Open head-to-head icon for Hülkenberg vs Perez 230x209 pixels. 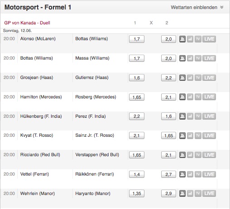pos(182,116)
